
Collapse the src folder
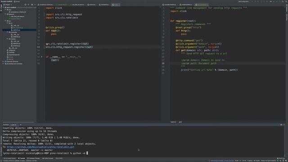5,21
